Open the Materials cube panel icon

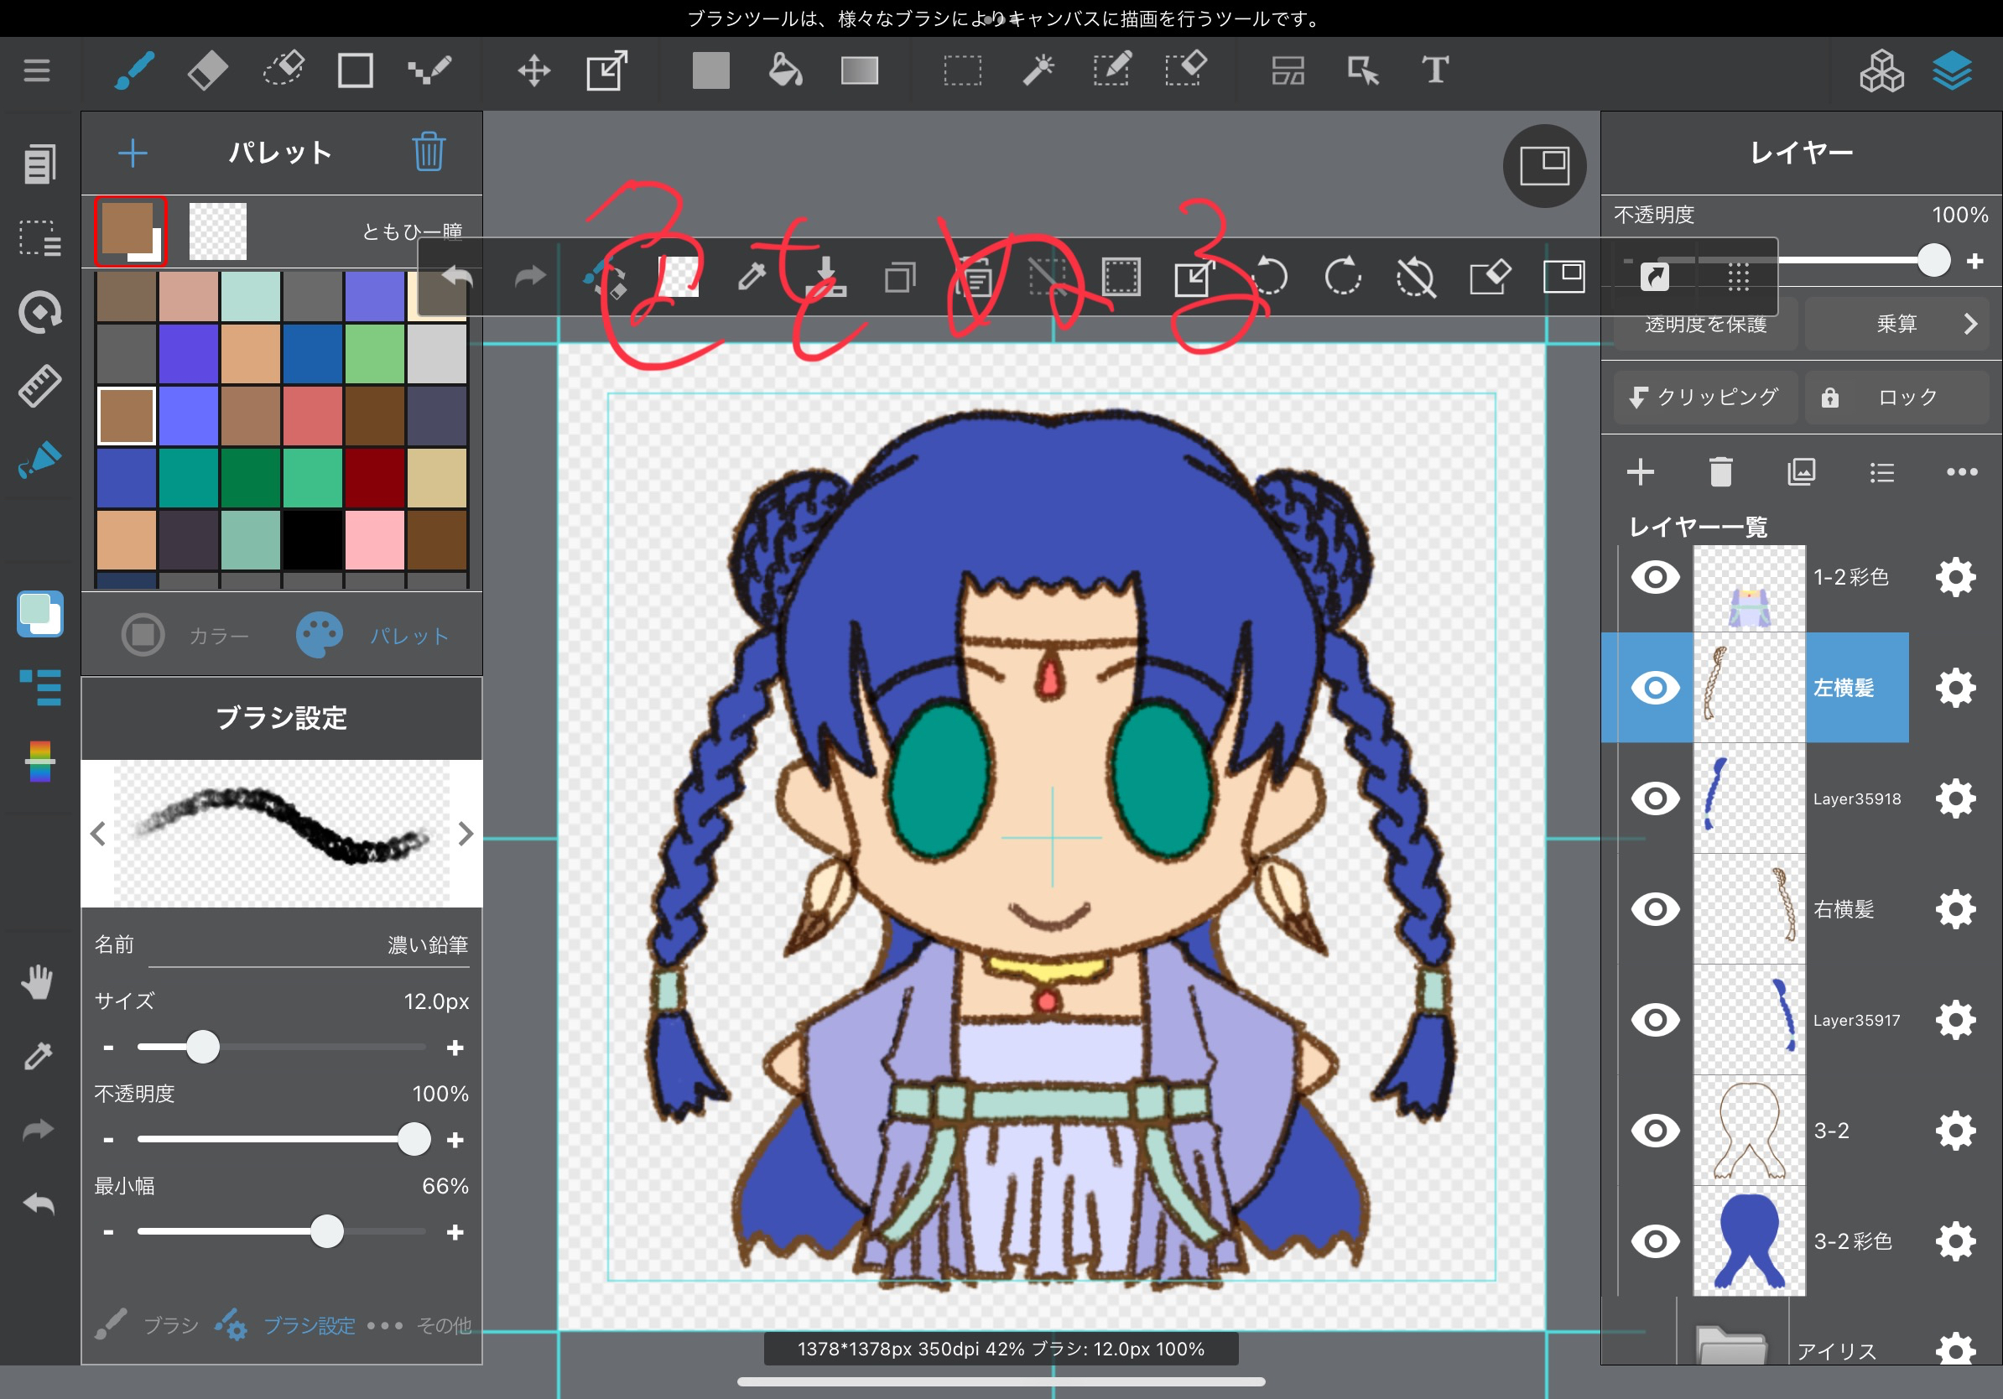click(1881, 70)
